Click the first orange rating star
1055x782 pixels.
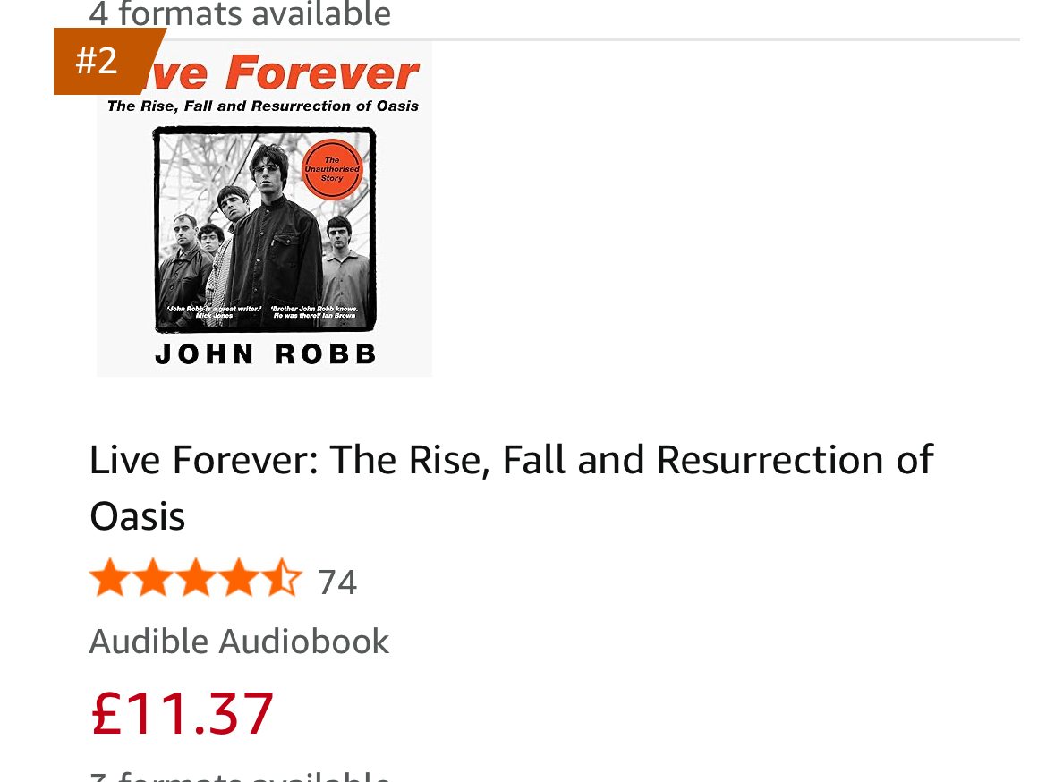click(110, 577)
